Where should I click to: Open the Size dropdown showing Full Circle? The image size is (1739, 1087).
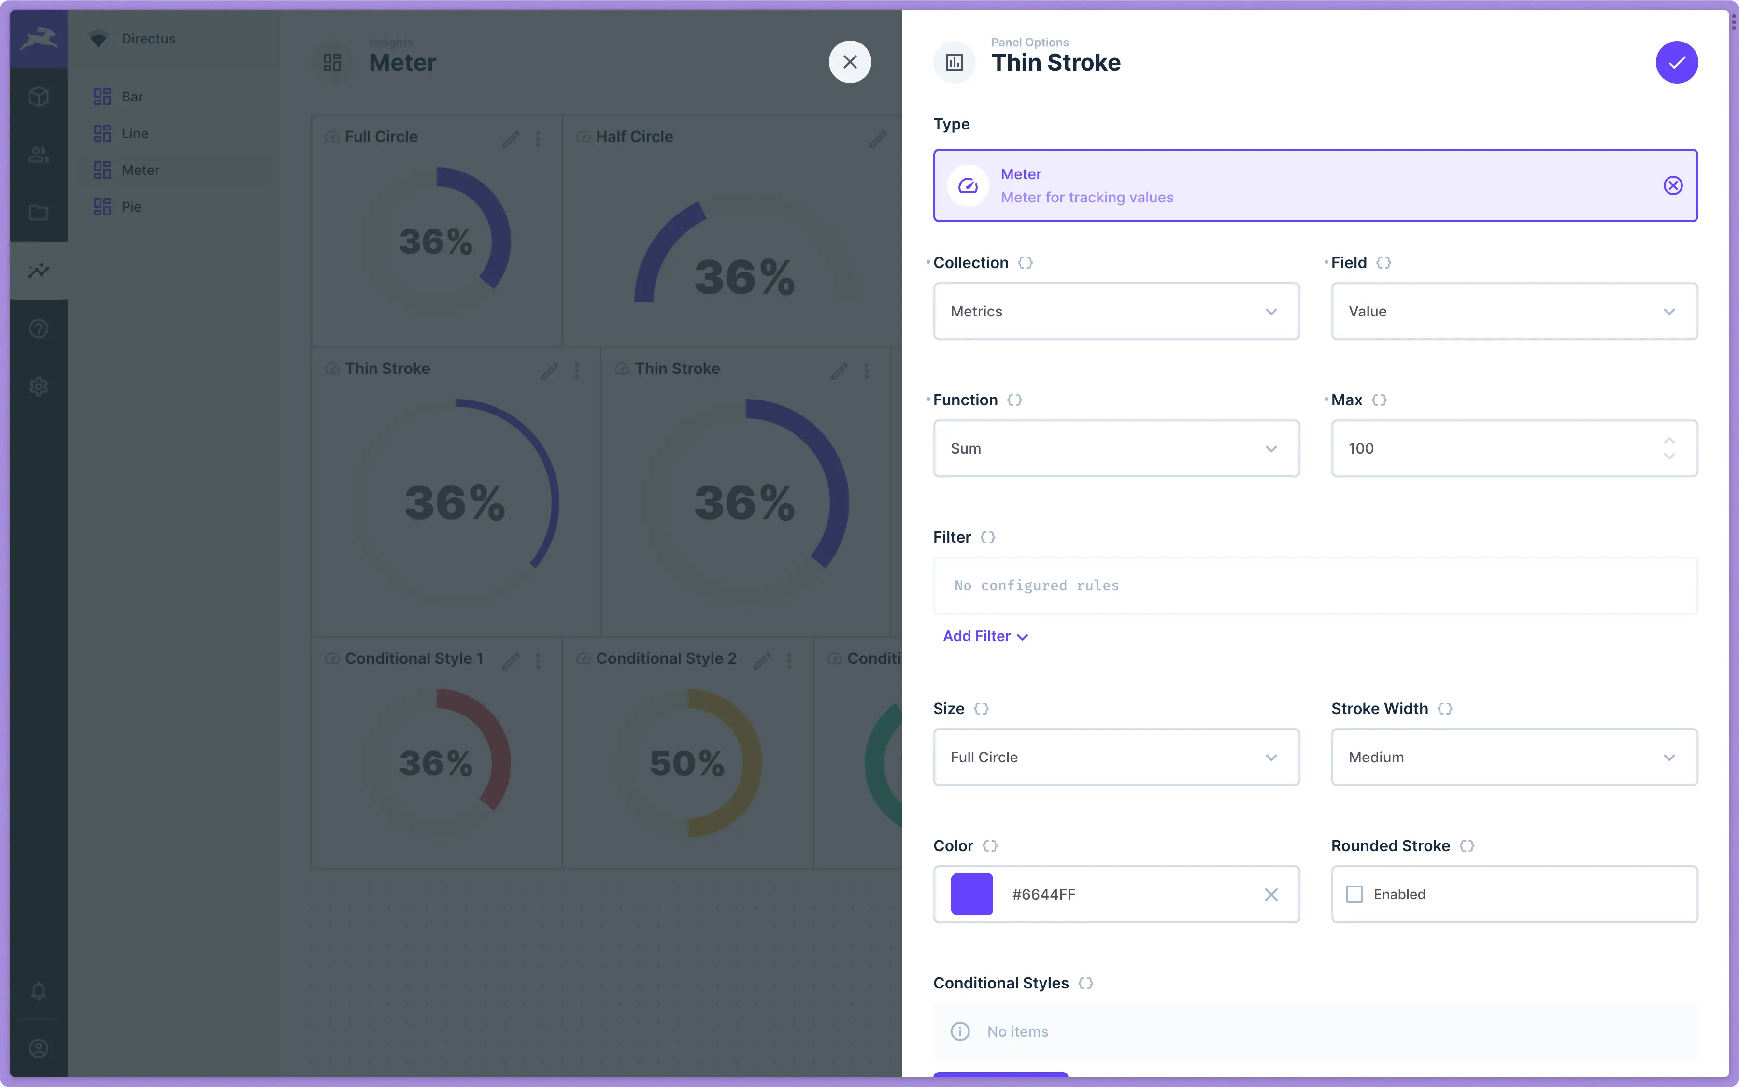coord(1115,757)
